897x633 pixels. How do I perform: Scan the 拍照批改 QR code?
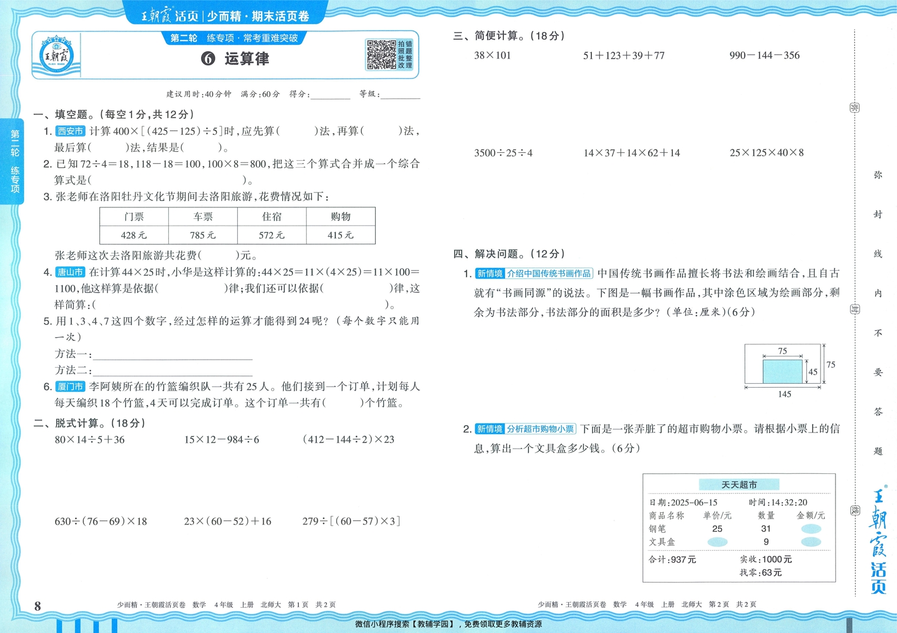point(380,56)
